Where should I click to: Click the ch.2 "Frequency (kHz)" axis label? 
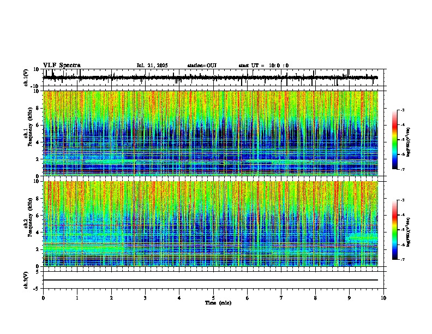pyautogui.click(x=30, y=217)
